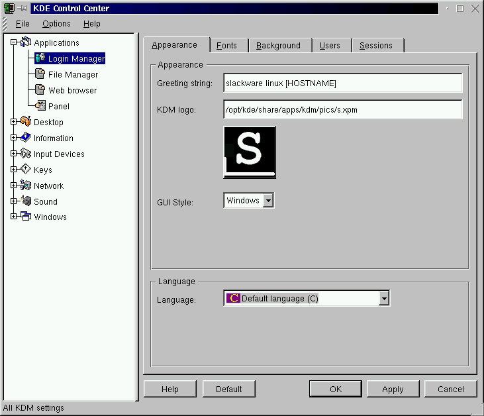Expand the Keys tree branch
Screen dimensions: 484x416
(x=13, y=169)
